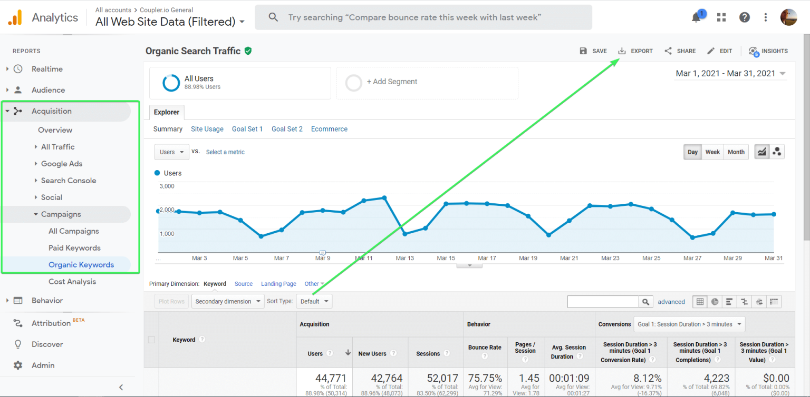This screenshot has width=810, height=397.
Task: Open the Help menu
Action: point(744,17)
